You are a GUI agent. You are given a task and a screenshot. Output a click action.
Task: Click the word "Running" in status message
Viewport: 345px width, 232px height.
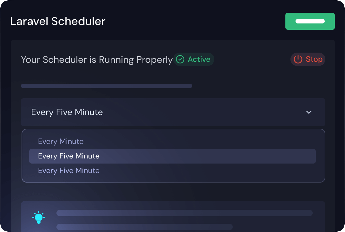pos(116,60)
